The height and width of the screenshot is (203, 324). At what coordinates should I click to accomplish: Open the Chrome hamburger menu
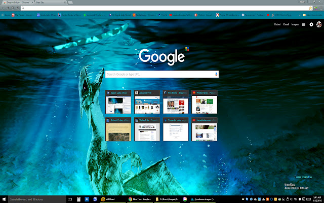321,8
